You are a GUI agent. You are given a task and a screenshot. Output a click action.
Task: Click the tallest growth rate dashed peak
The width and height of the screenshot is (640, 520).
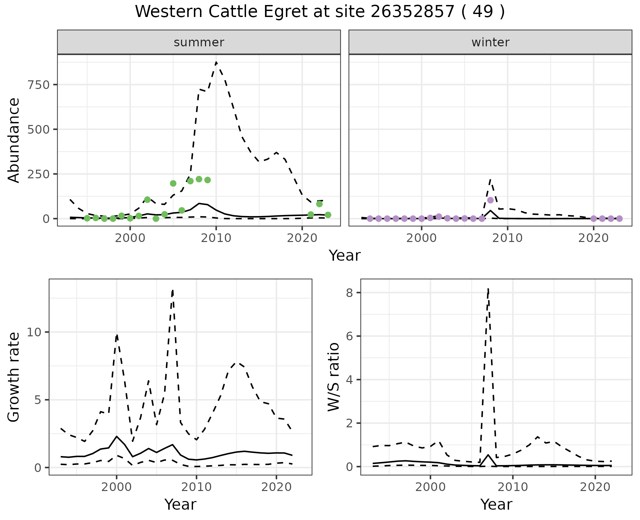(x=172, y=291)
